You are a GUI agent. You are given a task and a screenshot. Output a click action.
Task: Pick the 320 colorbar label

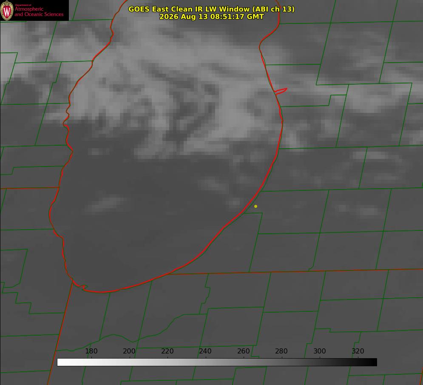click(358, 351)
